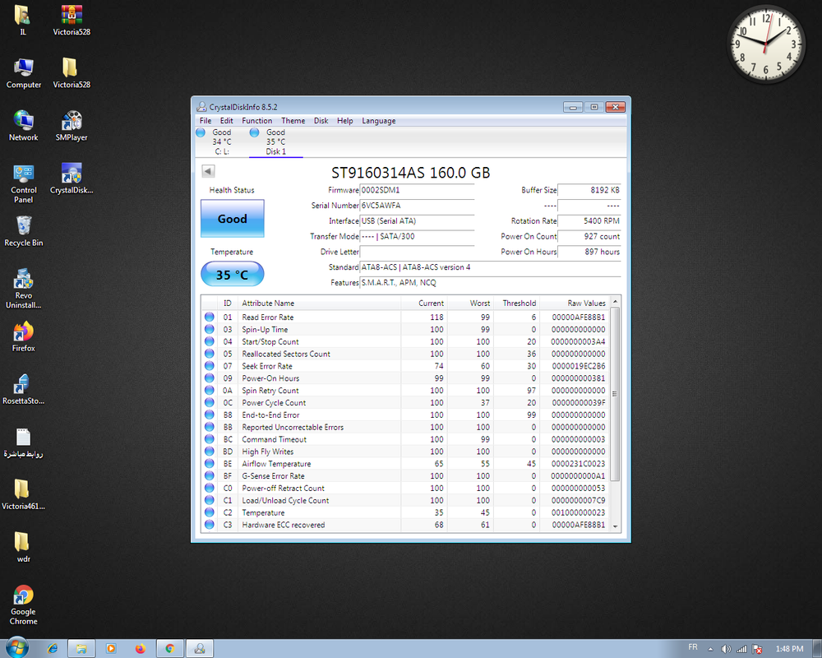Click status icon for Hardware ECC recovered
This screenshot has width=822, height=658.
point(209,524)
